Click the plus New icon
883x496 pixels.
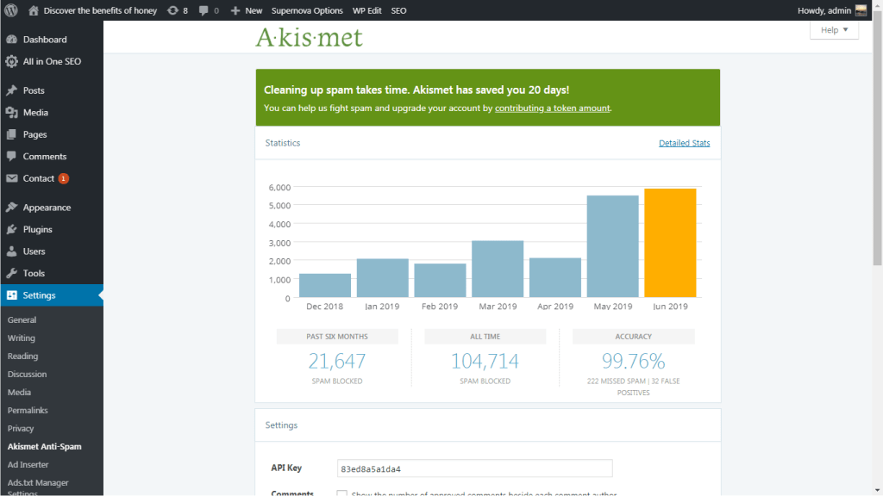tap(235, 10)
